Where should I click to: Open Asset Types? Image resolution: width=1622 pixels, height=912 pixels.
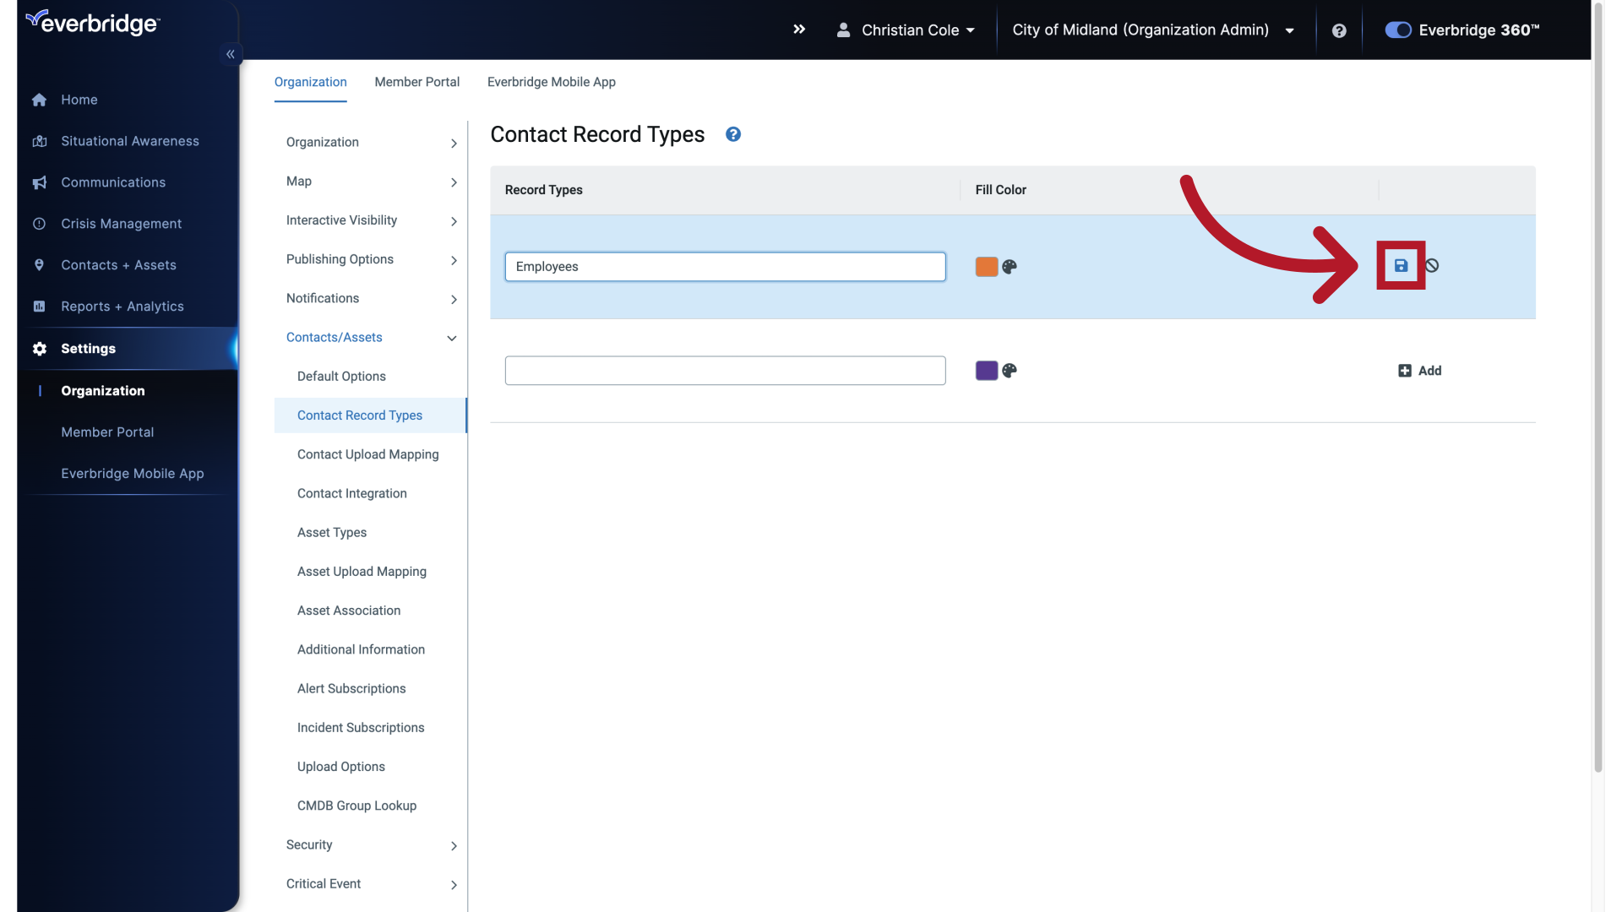[332, 533]
